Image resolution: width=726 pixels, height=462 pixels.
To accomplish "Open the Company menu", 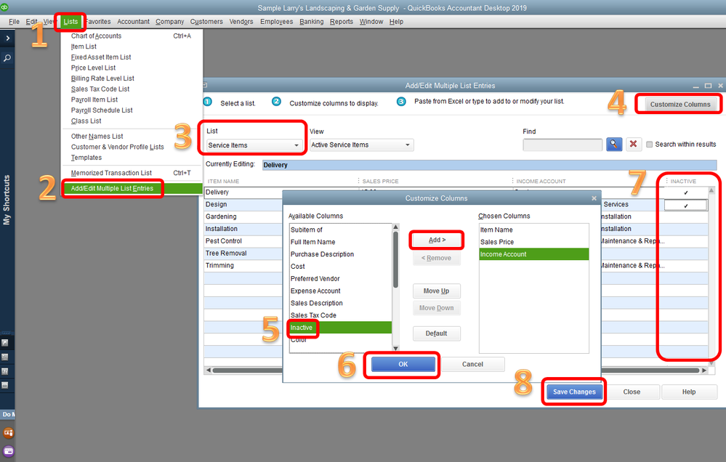I will pyautogui.click(x=169, y=21).
